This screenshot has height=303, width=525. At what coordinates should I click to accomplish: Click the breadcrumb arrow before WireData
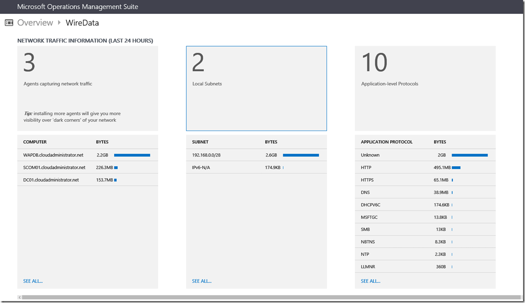point(60,23)
